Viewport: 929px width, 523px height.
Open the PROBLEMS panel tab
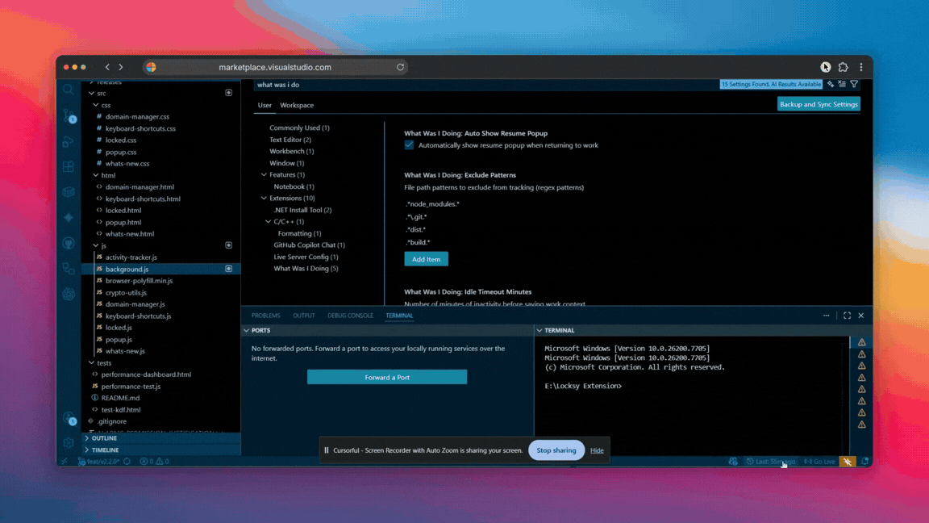pyautogui.click(x=265, y=316)
